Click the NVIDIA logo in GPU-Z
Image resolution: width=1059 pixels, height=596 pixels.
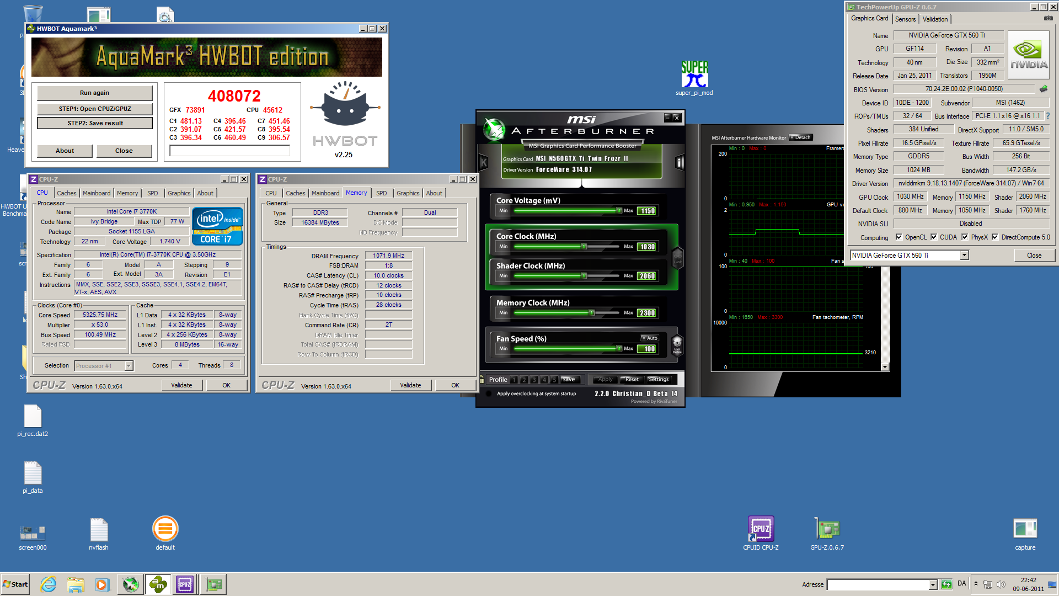click(1029, 55)
